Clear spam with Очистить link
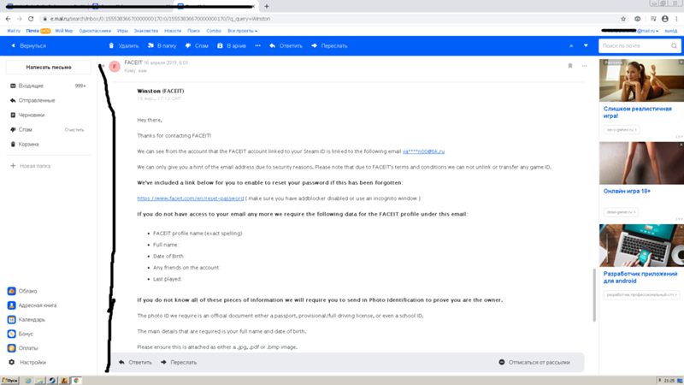The width and height of the screenshot is (684, 385). point(74,130)
